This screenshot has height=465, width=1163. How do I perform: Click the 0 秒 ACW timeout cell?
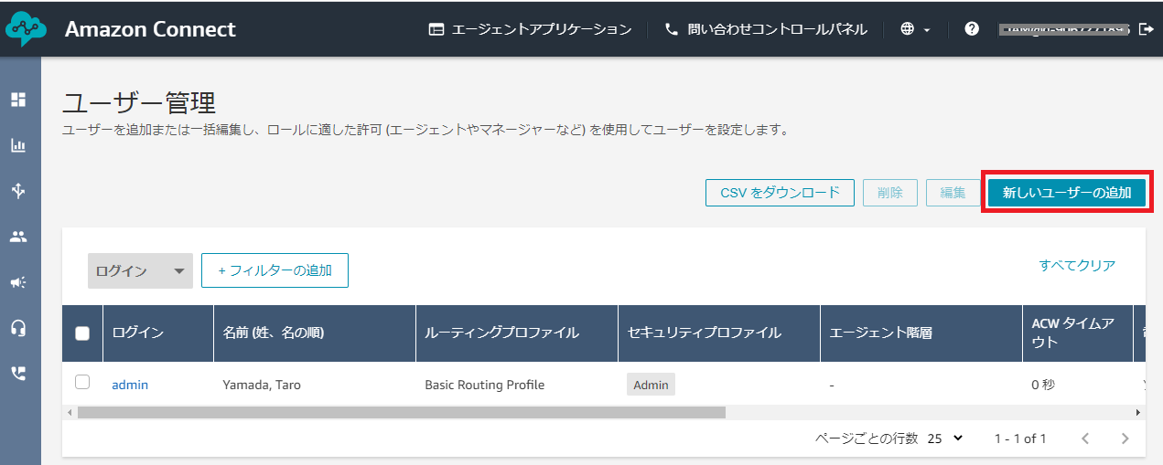click(1043, 385)
